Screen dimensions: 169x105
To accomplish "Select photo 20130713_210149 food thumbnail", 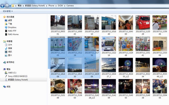I will point(58,86).
